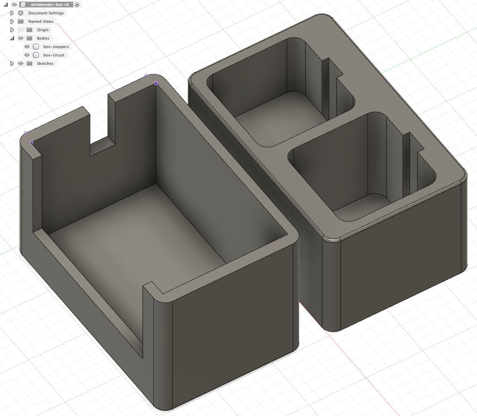Screen dimensions: 477x416
Task: Collapse the wirebender-box v6 root node
Action: pos(6,5)
